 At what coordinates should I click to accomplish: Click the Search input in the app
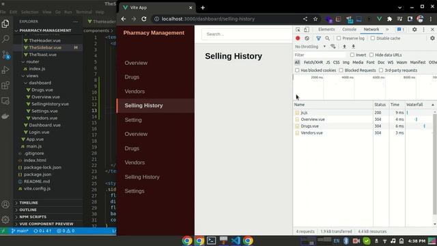coord(246,34)
